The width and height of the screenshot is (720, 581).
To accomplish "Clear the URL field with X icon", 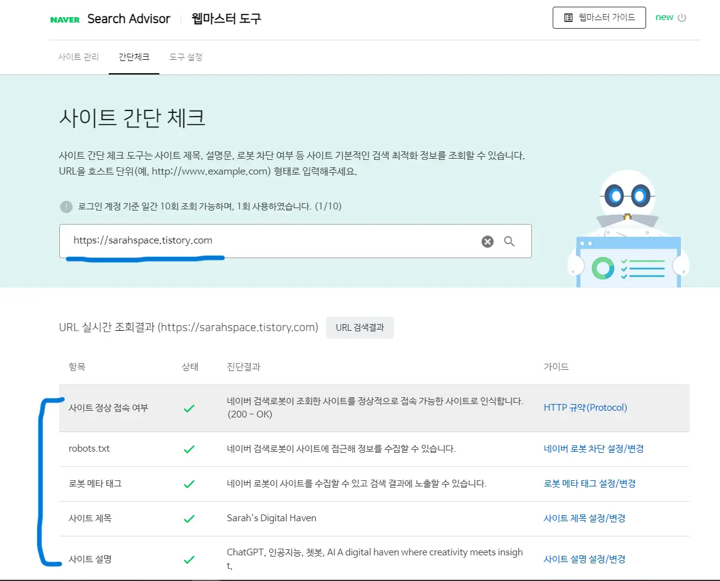I will pyautogui.click(x=488, y=242).
